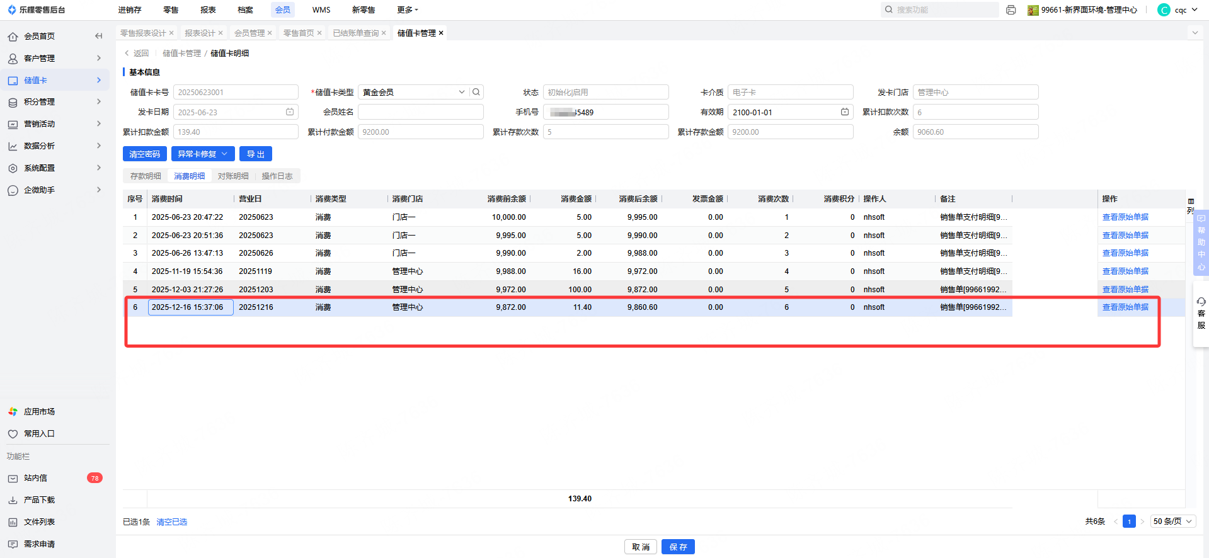Expand the 客户管理 submenu
Image resolution: width=1209 pixels, height=558 pixels.
tap(99, 58)
